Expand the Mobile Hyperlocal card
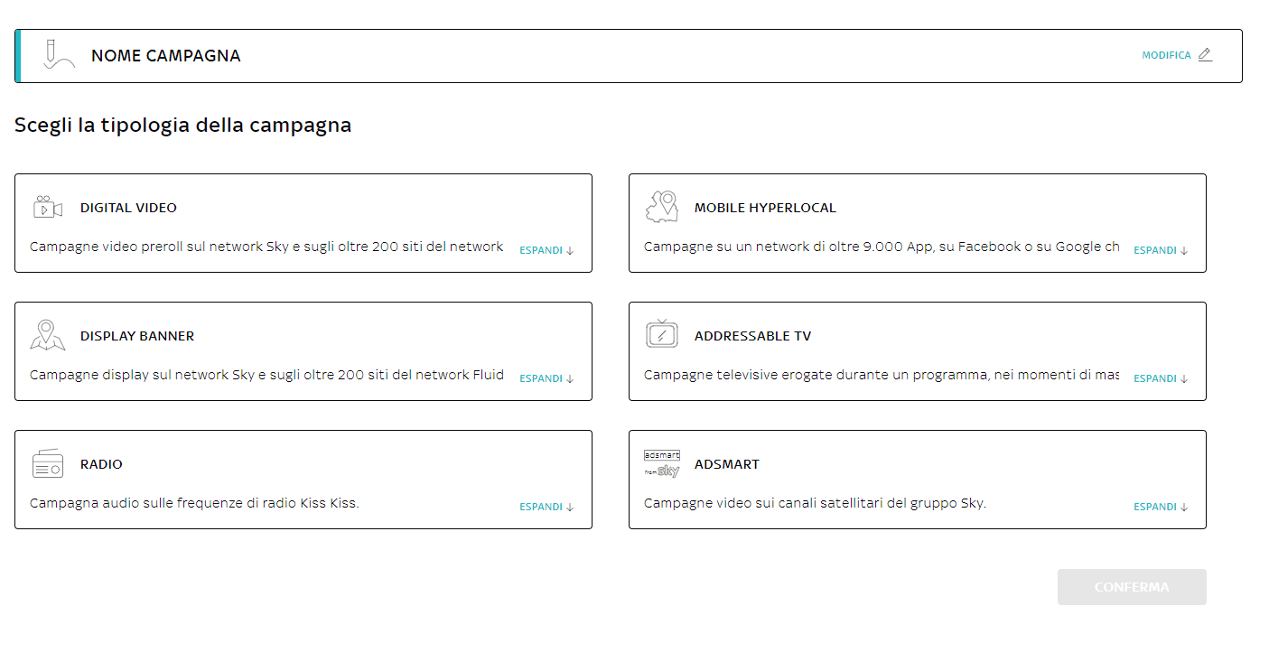The width and height of the screenshot is (1269, 662). tap(1161, 250)
